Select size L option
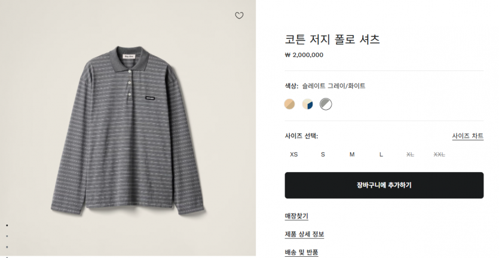Image resolution: width=499 pixels, height=258 pixels. tap(381, 155)
